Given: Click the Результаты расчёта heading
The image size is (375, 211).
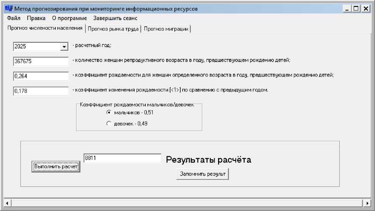Looking at the screenshot, I should 208,160.
